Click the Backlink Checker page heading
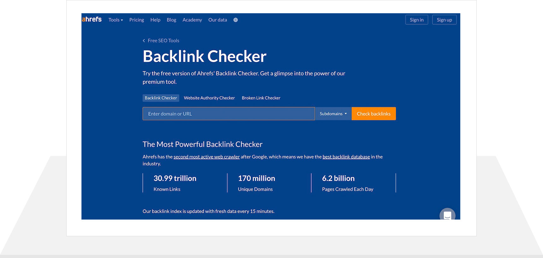Viewport: 543px width, 258px height. (205, 56)
